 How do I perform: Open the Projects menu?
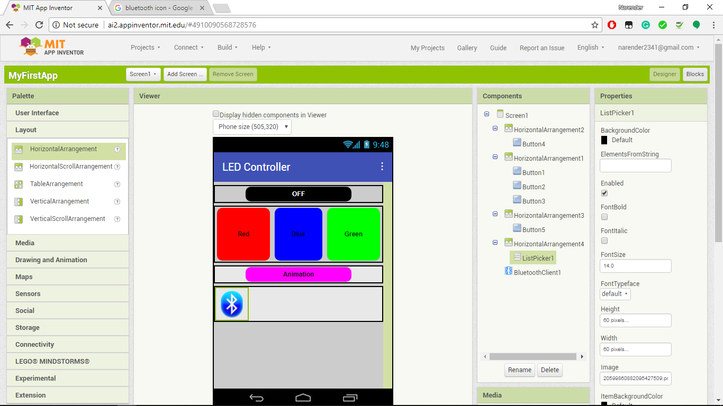tap(146, 48)
